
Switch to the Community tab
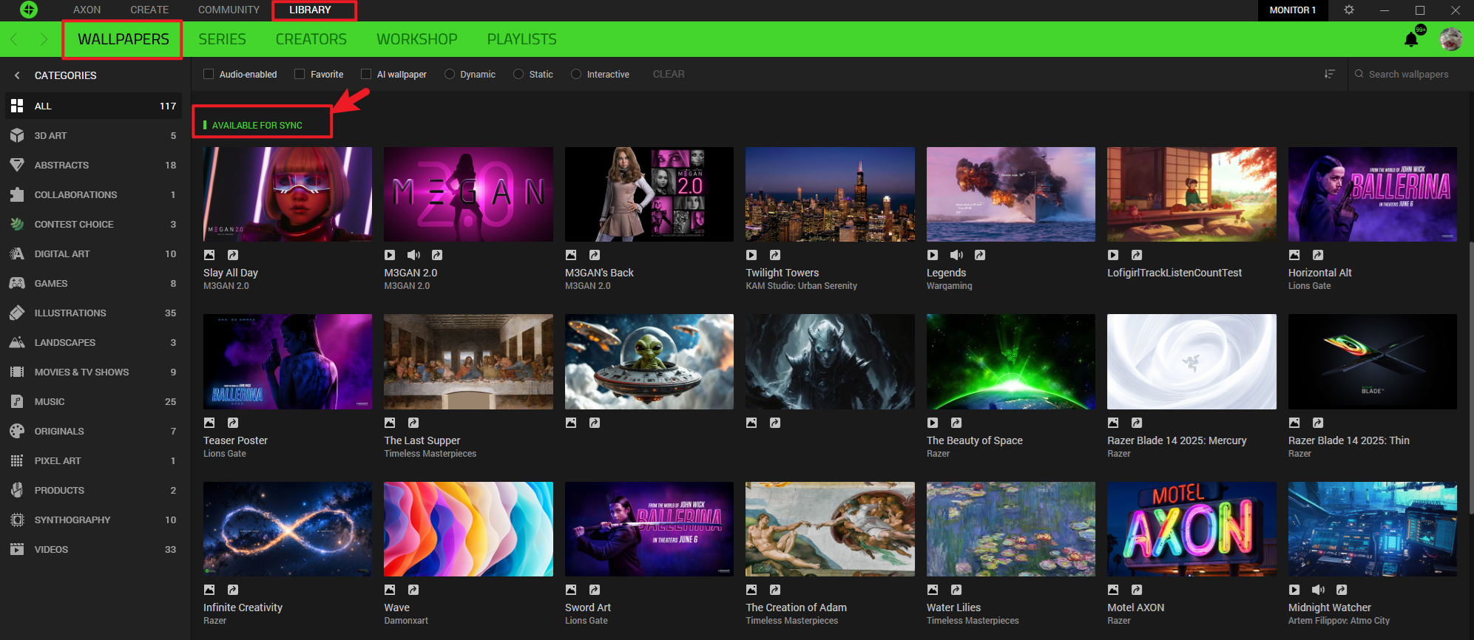click(229, 10)
